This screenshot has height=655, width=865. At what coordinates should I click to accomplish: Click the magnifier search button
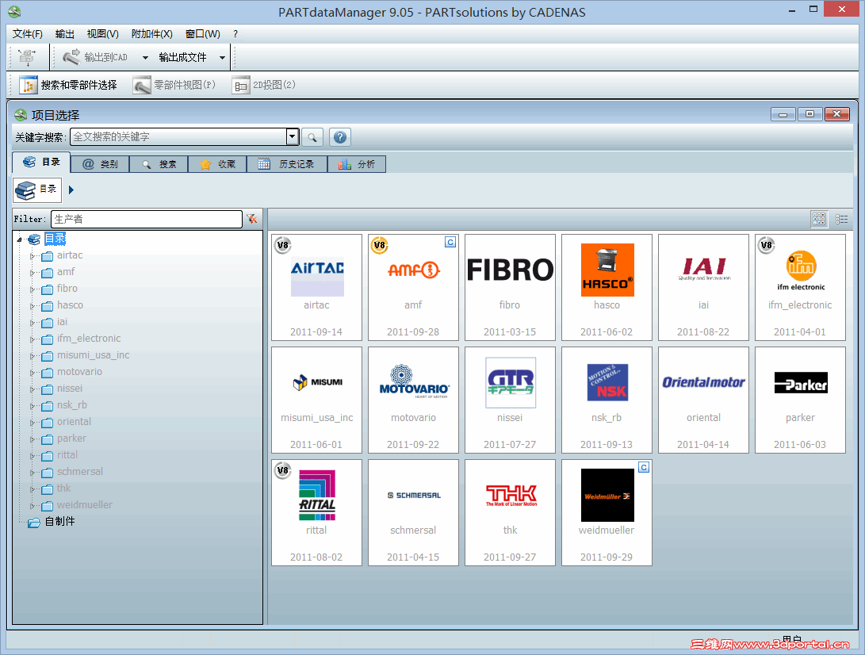click(312, 137)
